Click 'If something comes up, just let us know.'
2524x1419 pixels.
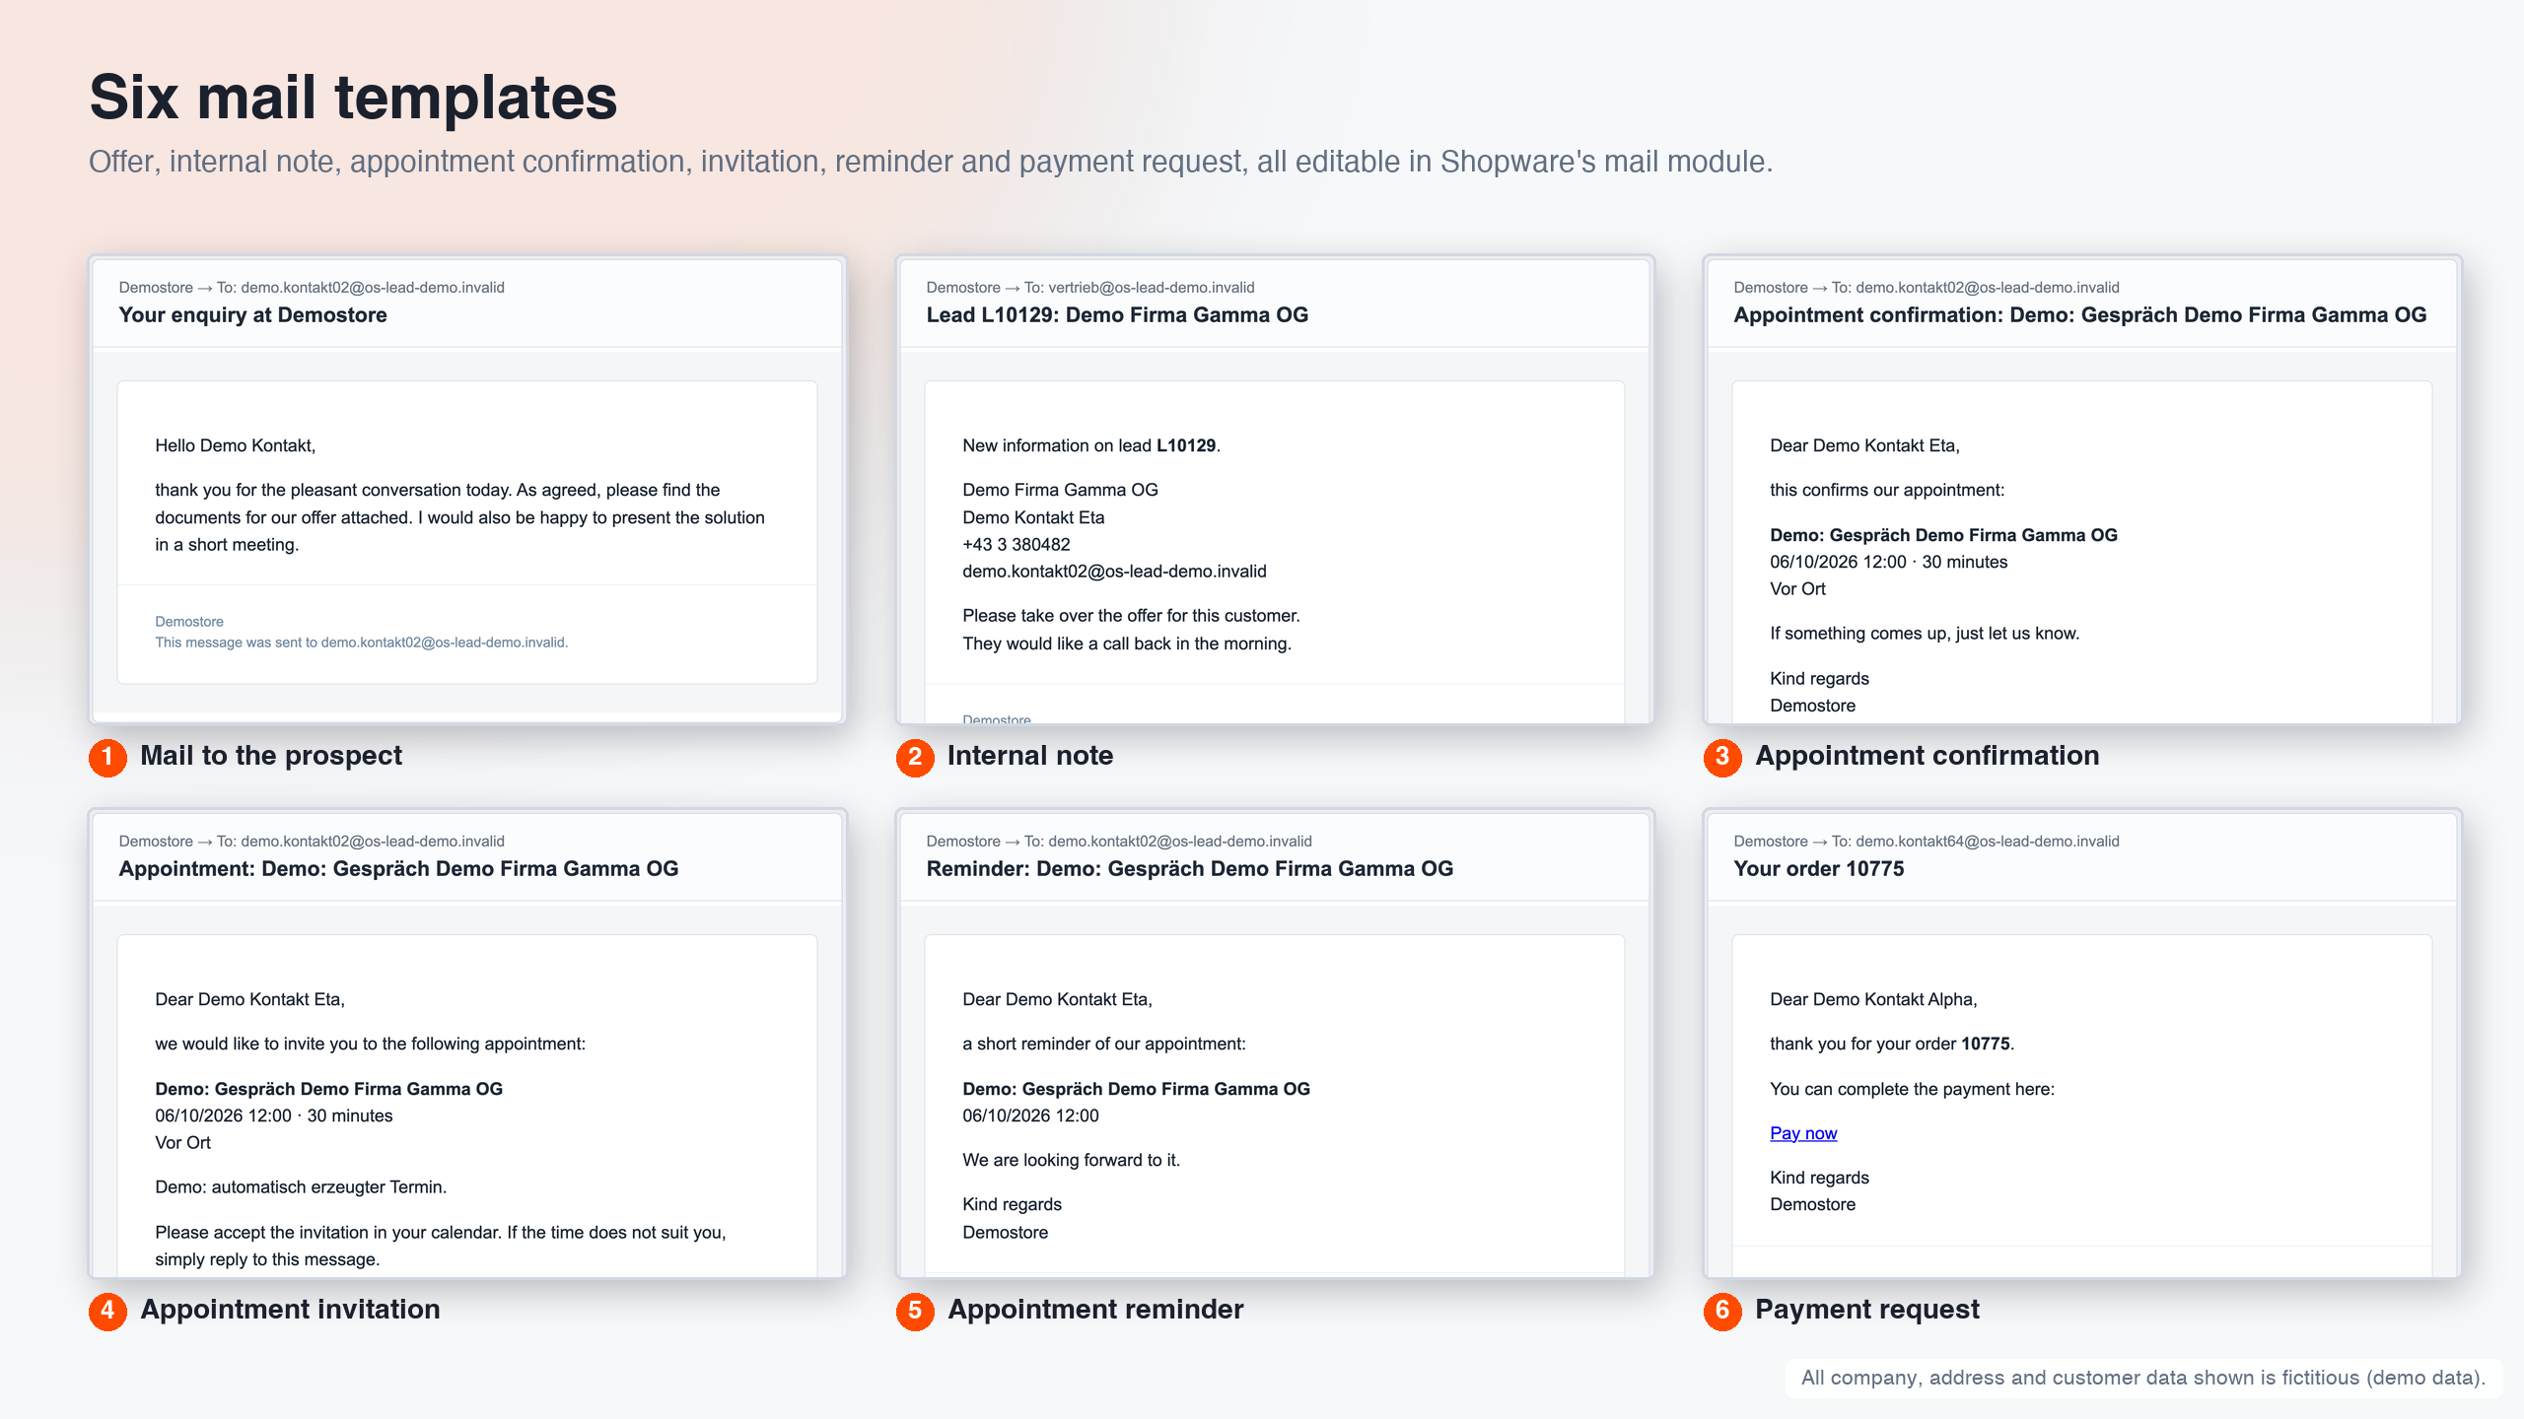1925,634
